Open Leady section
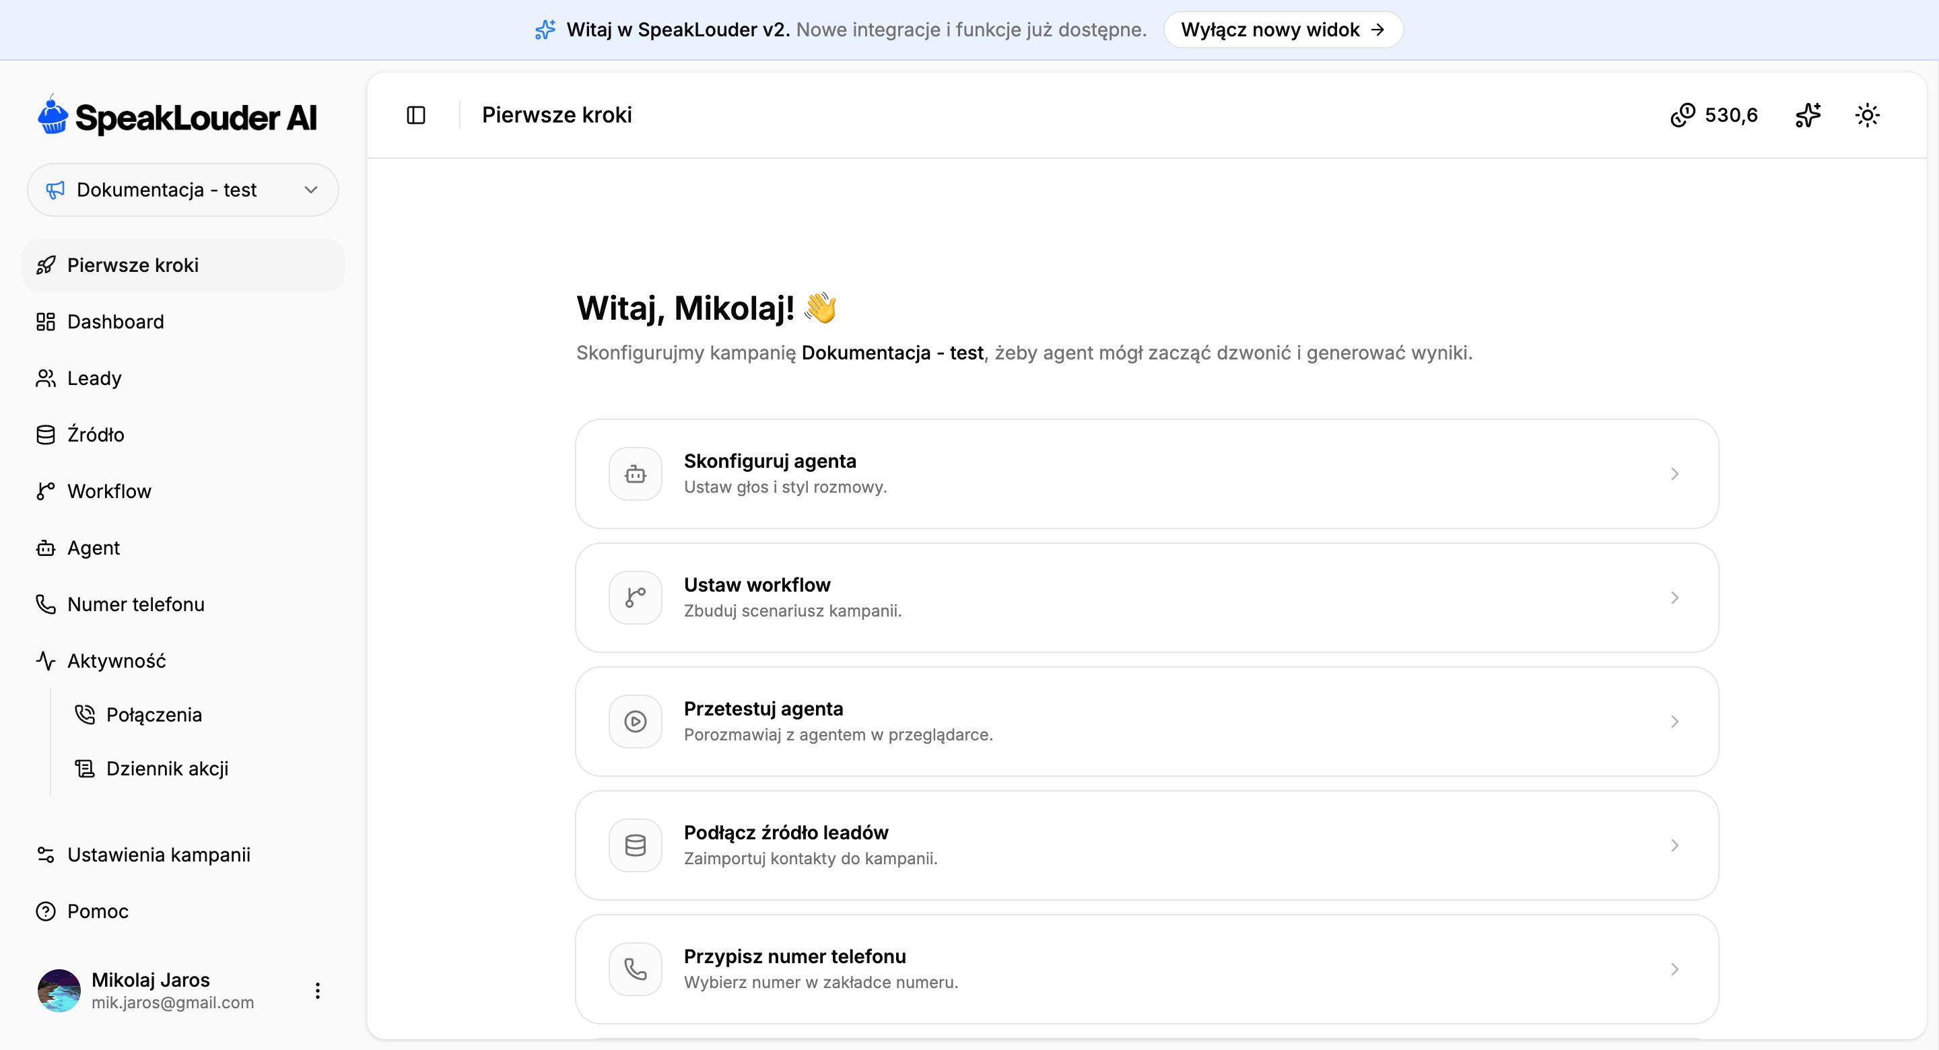The height and width of the screenshot is (1050, 1939). point(183,378)
